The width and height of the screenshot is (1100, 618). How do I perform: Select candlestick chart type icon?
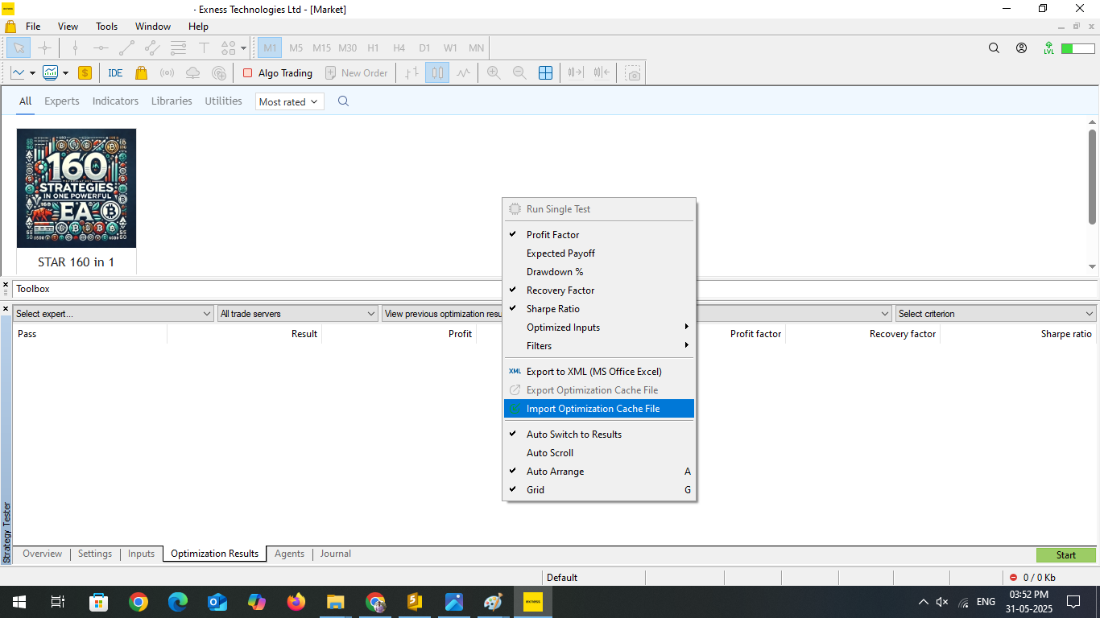pyautogui.click(x=437, y=72)
